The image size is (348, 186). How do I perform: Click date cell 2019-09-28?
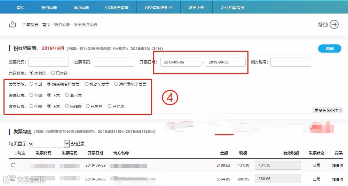tap(95, 179)
